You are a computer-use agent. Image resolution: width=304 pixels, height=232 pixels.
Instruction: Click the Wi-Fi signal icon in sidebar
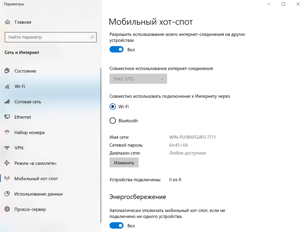pos(7,86)
